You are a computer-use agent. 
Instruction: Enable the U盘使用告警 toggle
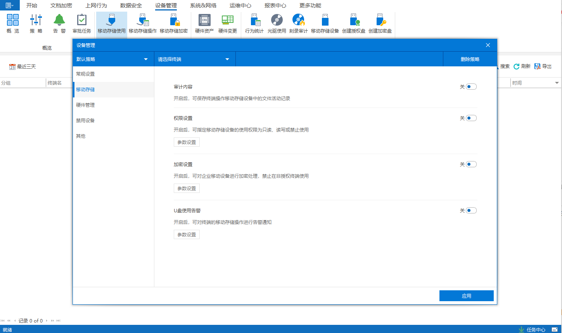pos(471,211)
